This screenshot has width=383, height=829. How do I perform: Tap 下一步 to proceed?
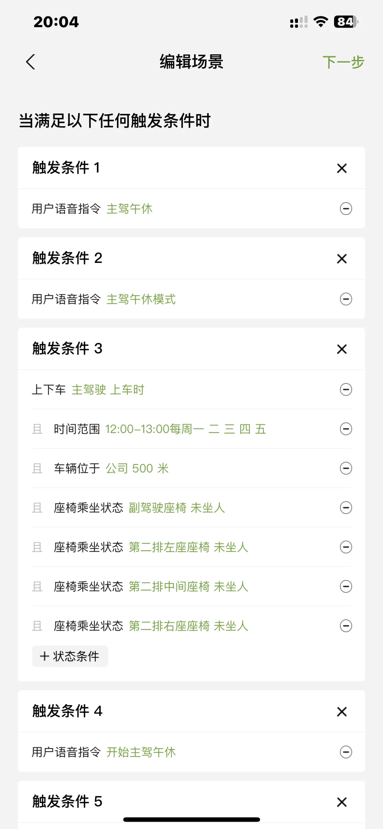(343, 62)
